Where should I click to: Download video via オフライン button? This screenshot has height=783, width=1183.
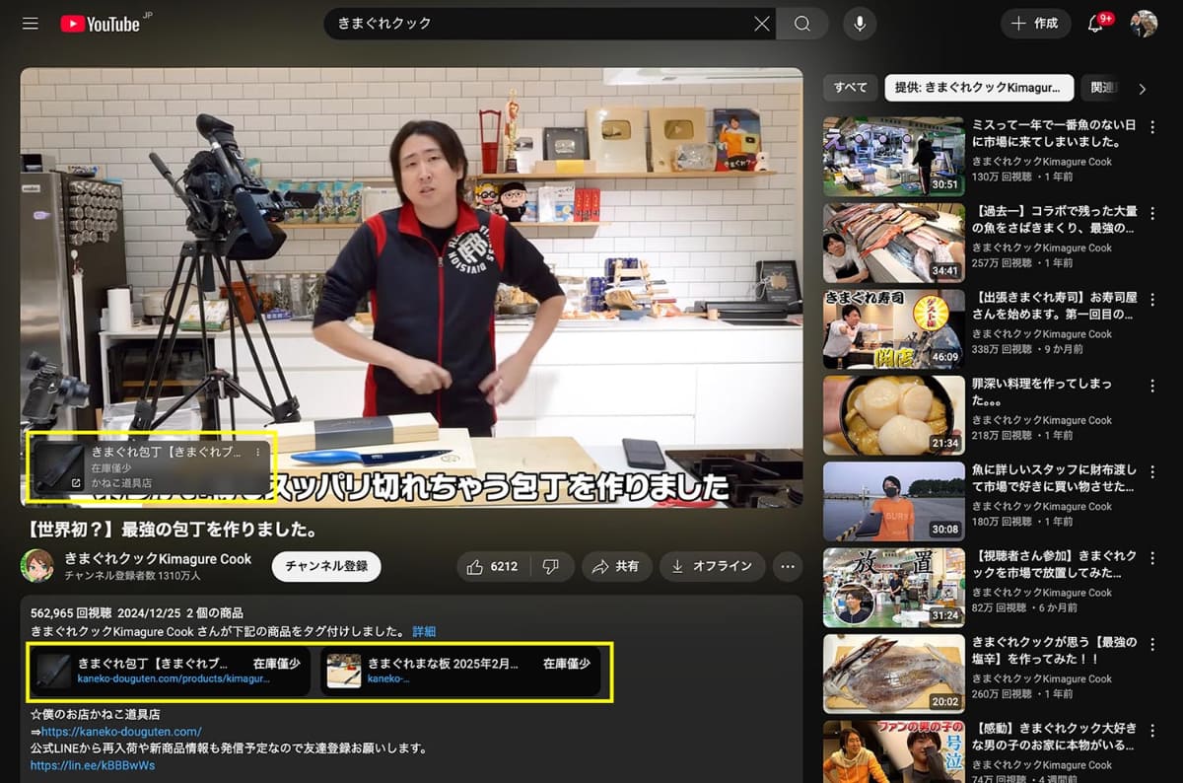[712, 566]
